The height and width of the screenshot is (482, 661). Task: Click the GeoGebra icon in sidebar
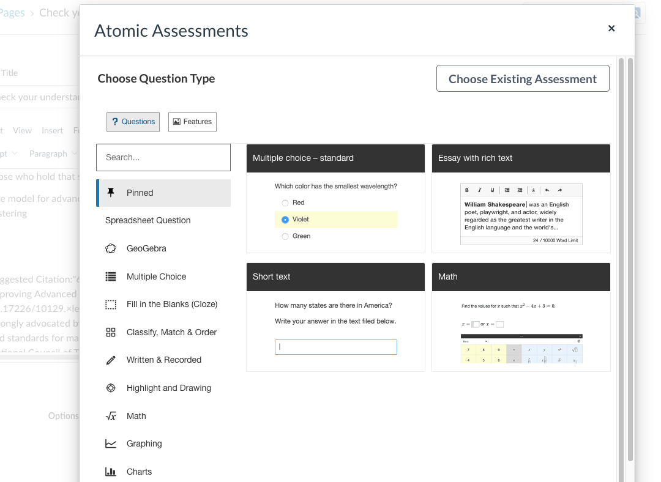pos(111,248)
